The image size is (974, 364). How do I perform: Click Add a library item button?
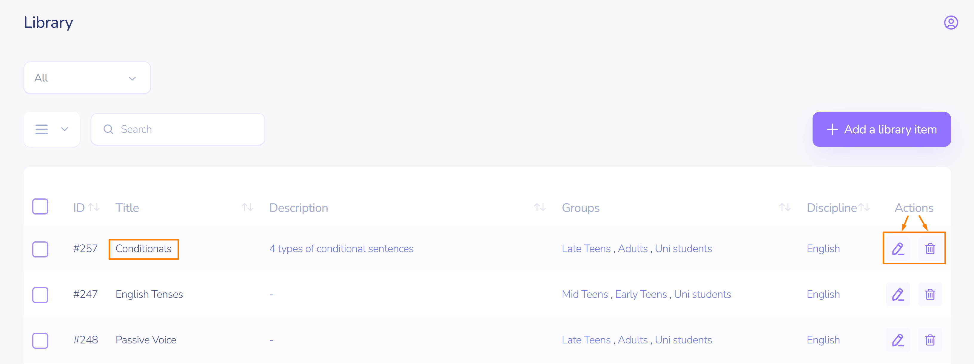881,129
